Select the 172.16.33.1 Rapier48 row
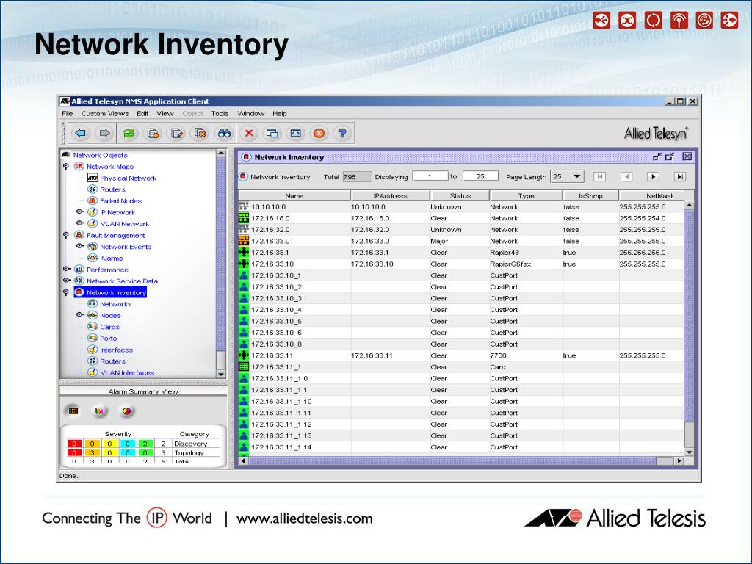752x564 pixels. point(461,253)
